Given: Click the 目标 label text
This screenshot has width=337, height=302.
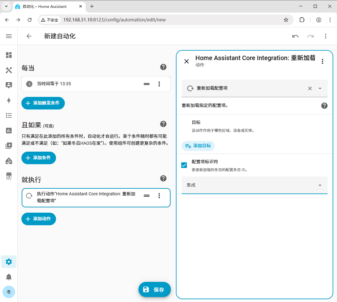Looking at the screenshot, I should pos(196,122).
